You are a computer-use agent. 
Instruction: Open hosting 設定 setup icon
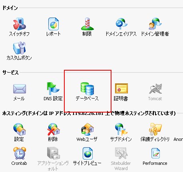click(x=20, y=129)
